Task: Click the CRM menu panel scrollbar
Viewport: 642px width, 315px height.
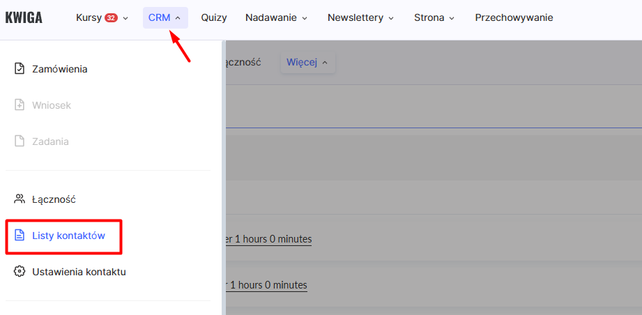Action: point(224,178)
